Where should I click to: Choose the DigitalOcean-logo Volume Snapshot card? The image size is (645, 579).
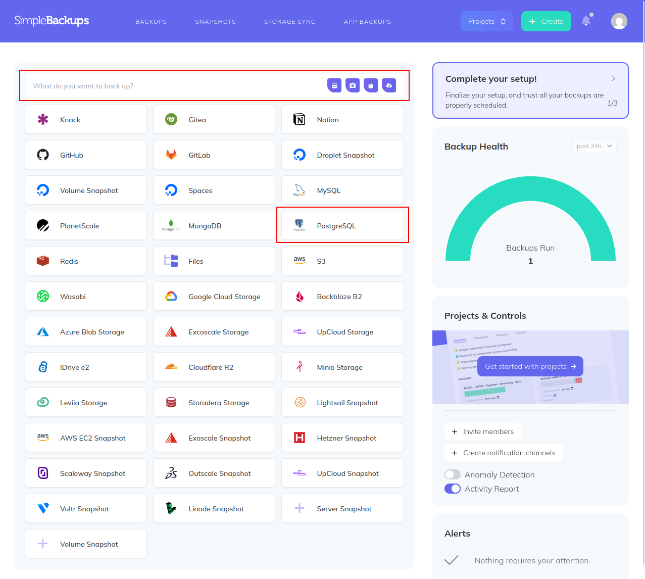pyautogui.click(x=86, y=190)
